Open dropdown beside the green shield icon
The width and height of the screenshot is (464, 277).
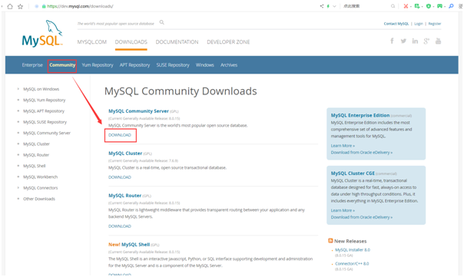(x=433, y=6)
